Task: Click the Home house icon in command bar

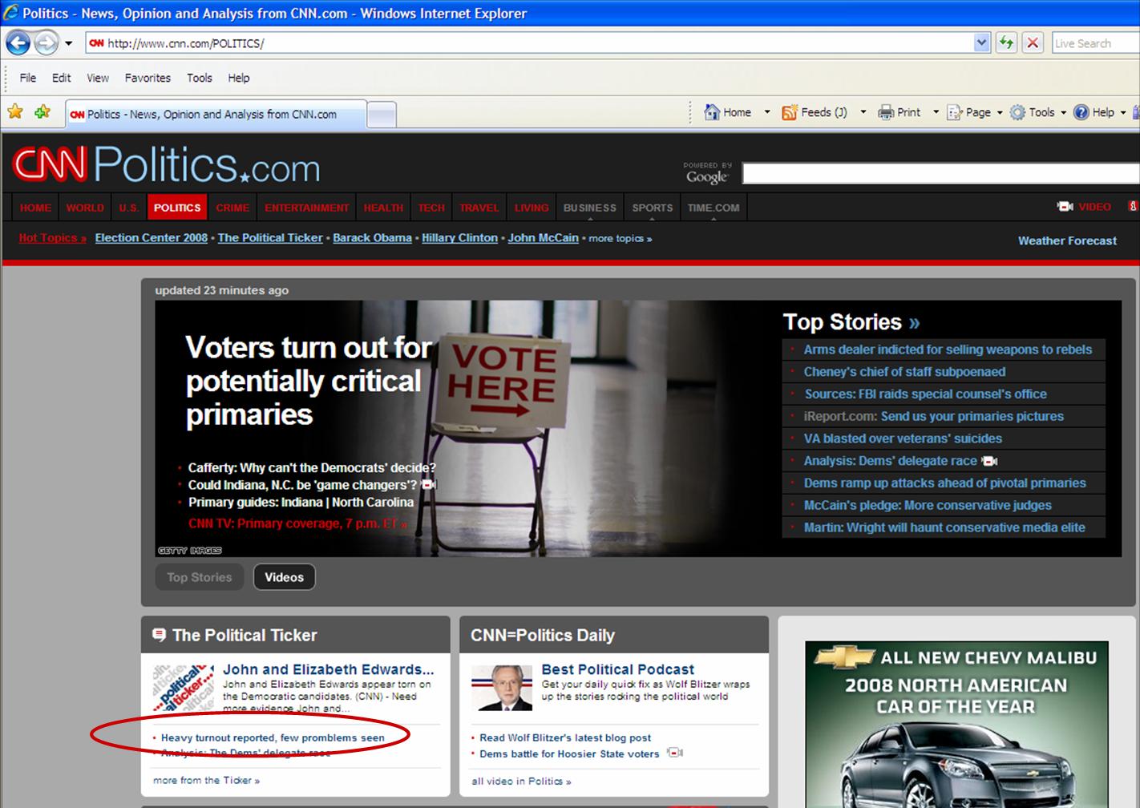Action: (712, 112)
